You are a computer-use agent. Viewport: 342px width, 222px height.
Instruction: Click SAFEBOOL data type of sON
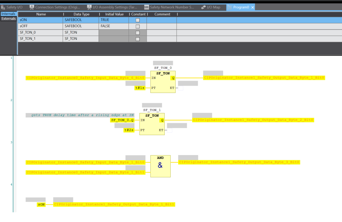[81, 20]
